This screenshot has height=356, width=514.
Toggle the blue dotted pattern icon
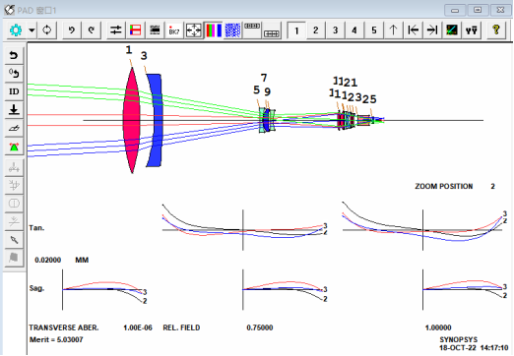[x=232, y=30]
